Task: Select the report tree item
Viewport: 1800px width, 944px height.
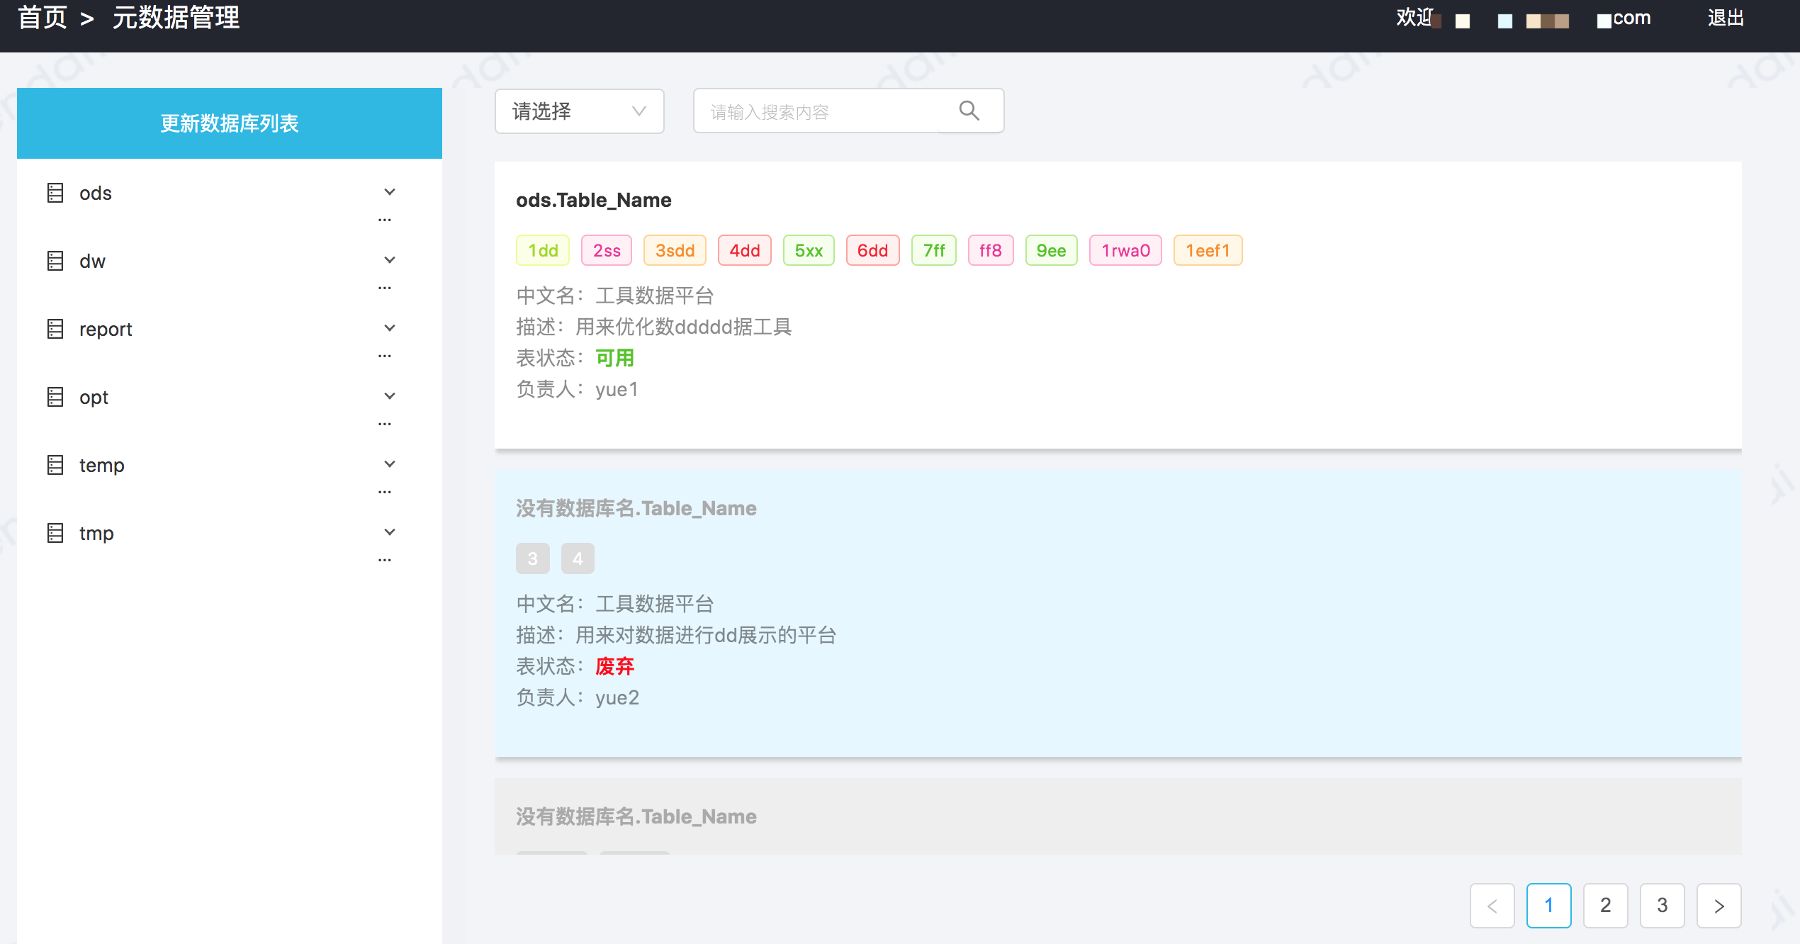Action: pos(106,329)
